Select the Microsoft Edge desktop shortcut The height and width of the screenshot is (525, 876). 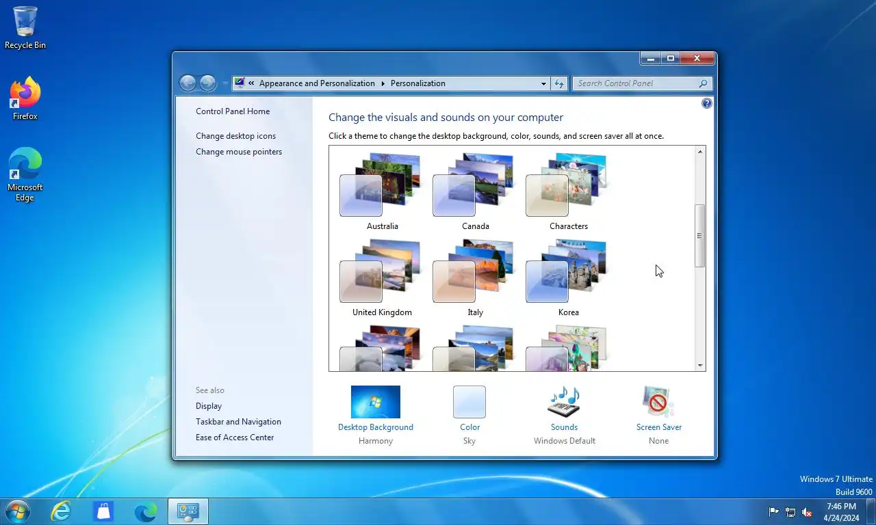(25, 174)
